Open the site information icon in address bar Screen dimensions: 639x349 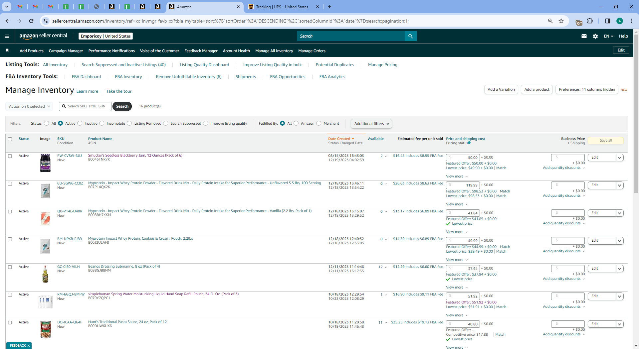[46, 21]
